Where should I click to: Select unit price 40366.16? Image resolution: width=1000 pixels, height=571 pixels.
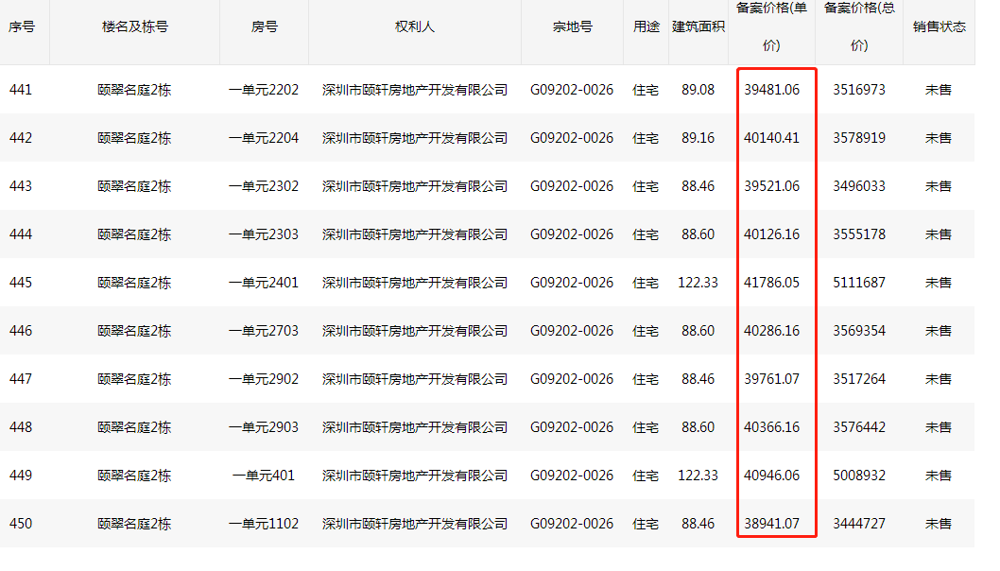[x=771, y=426]
